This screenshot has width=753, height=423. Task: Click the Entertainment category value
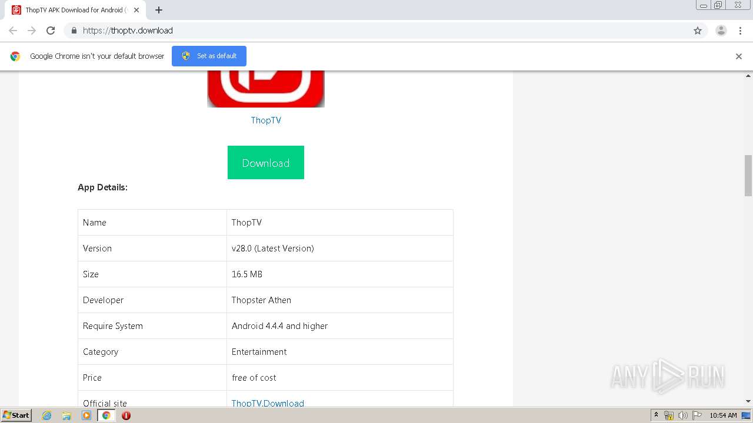(259, 352)
